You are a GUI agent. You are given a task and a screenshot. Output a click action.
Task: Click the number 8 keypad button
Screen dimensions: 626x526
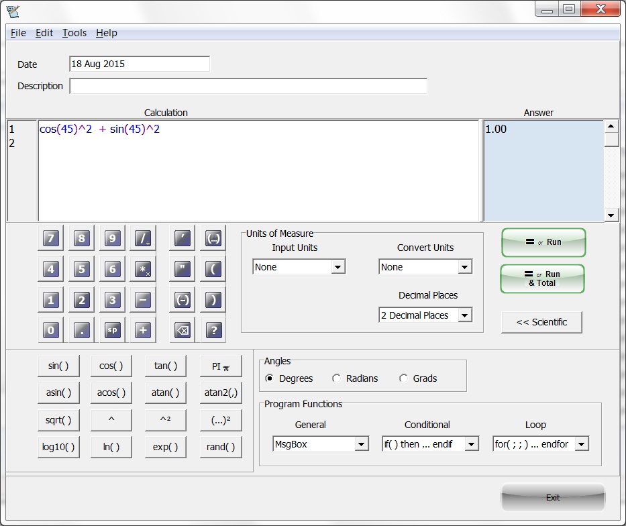click(81, 238)
